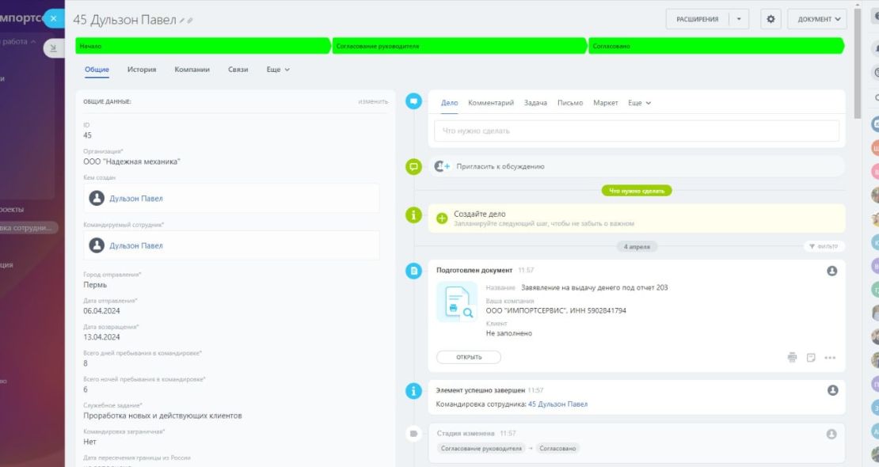Viewport: 879px width, 467px height.
Task: Close the slider panel with X button
Action: point(53,18)
